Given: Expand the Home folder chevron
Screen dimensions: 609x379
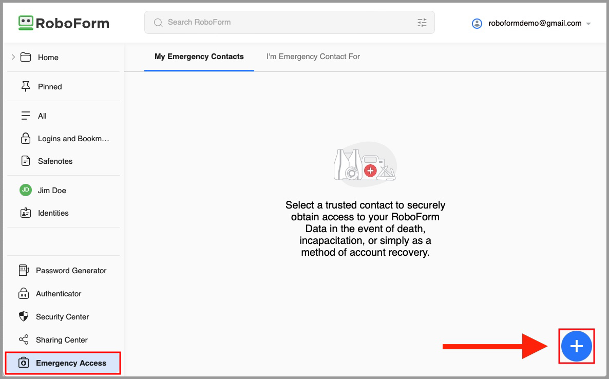Looking at the screenshot, I should tap(13, 58).
